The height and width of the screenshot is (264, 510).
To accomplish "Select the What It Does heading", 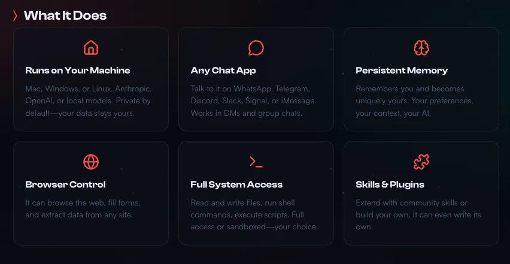I will click(x=65, y=16).
